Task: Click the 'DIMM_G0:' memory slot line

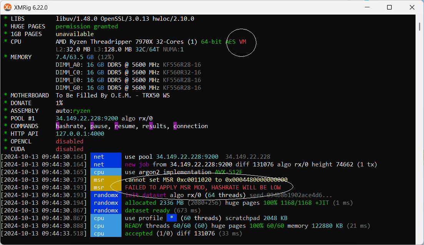Action: point(128,88)
